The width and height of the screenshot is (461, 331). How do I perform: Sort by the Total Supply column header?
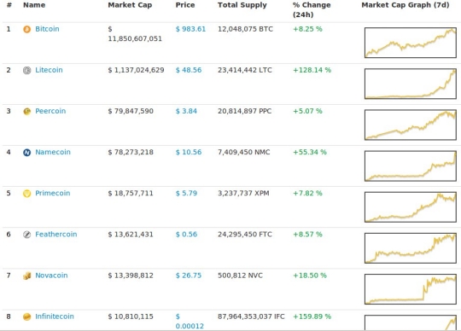pos(242,5)
